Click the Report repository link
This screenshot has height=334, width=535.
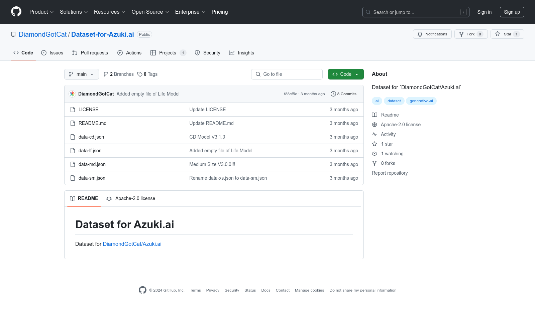390,173
